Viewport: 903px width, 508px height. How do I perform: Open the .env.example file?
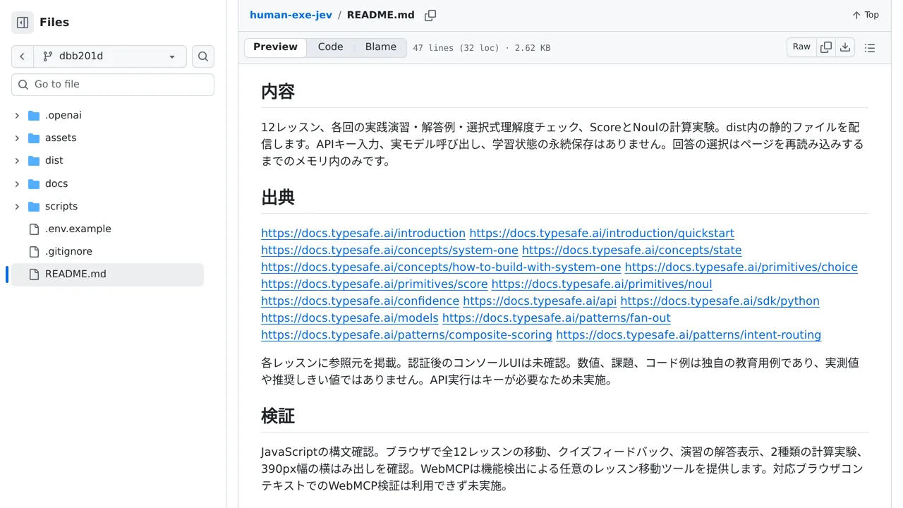coord(78,229)
